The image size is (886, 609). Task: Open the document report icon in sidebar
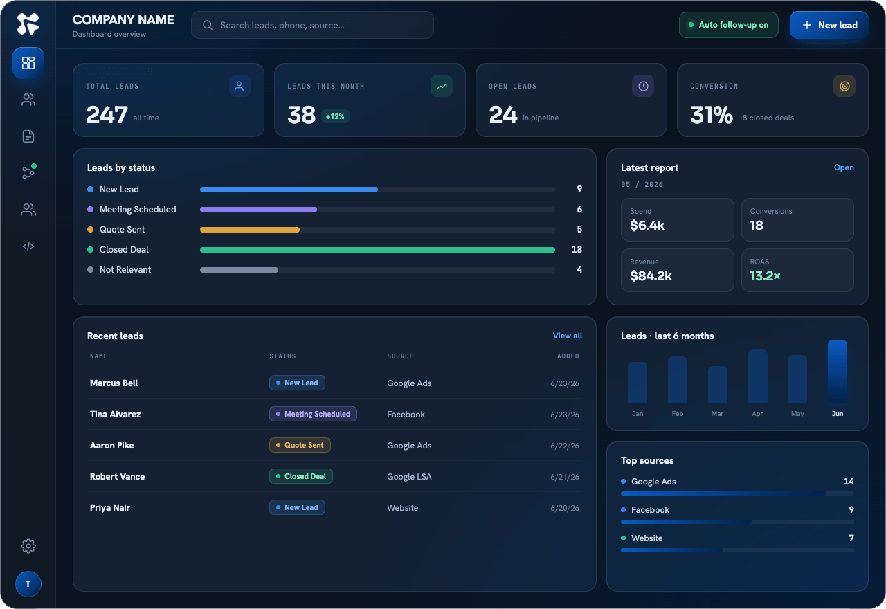[x=28, y=136]
